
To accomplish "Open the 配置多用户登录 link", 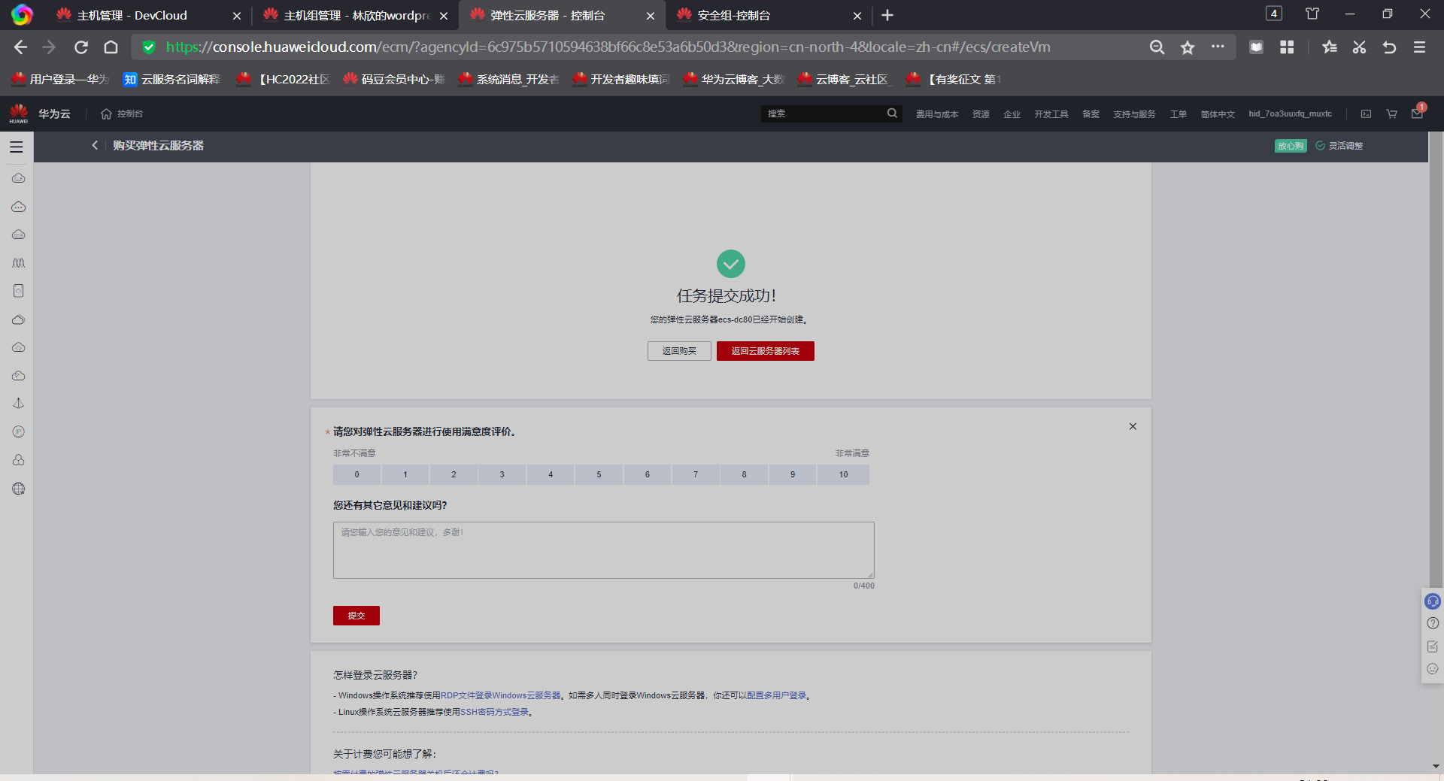I will [x=776, y=695].
